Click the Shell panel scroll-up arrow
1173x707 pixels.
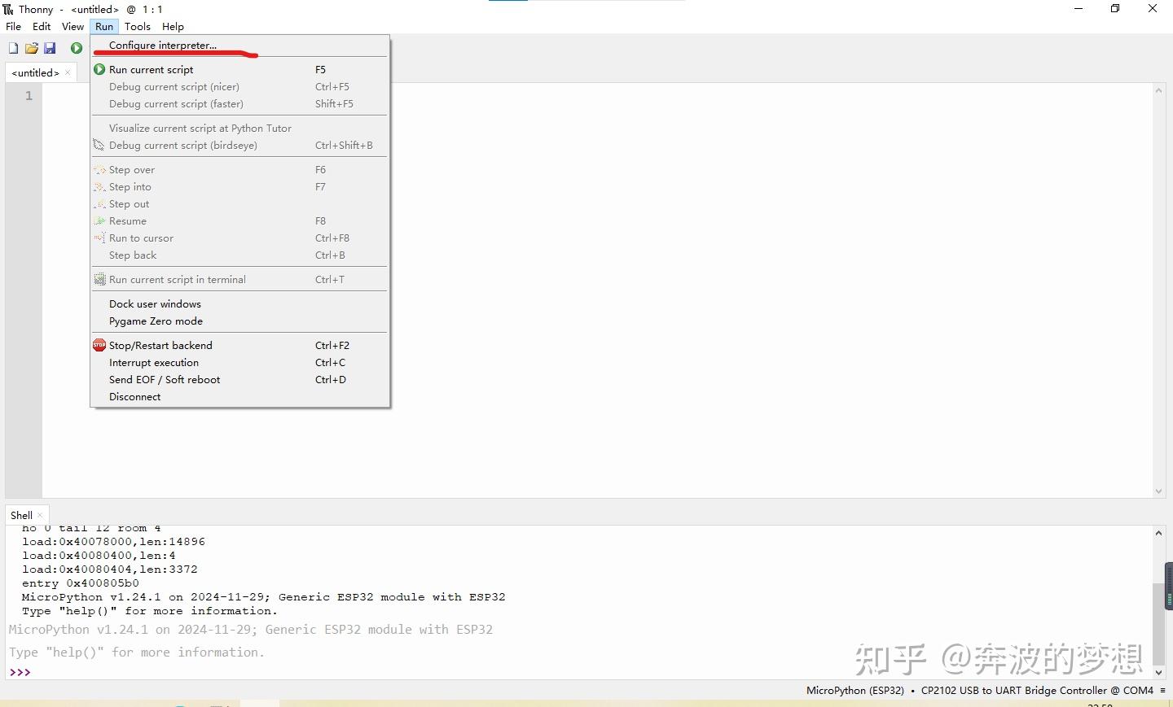[1158, 533]
